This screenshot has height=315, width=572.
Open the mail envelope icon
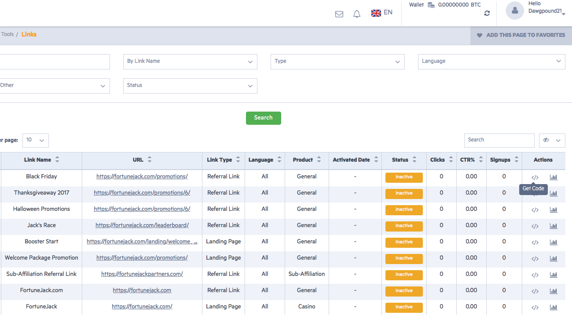click(339, 14)
